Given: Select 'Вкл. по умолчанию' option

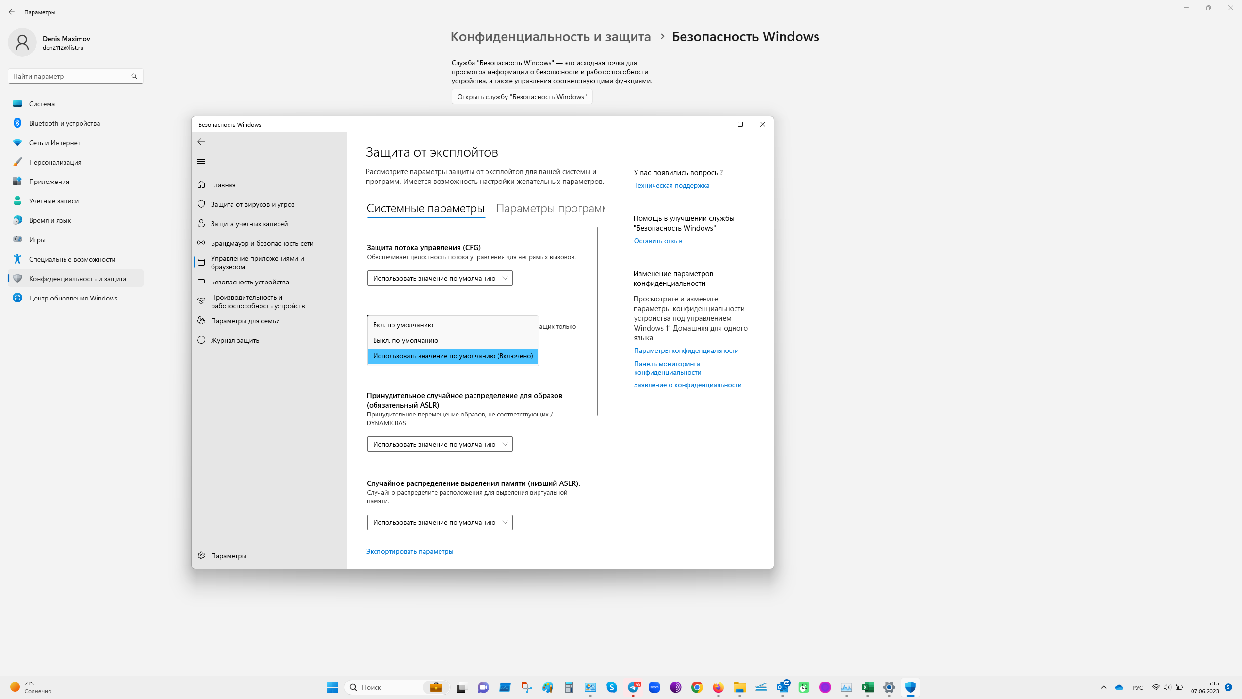Looking at the screenshot, I should (x=403, y=325).
